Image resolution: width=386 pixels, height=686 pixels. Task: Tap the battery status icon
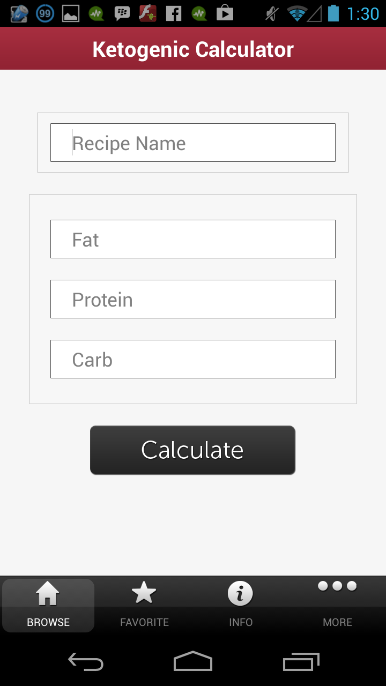333,13
